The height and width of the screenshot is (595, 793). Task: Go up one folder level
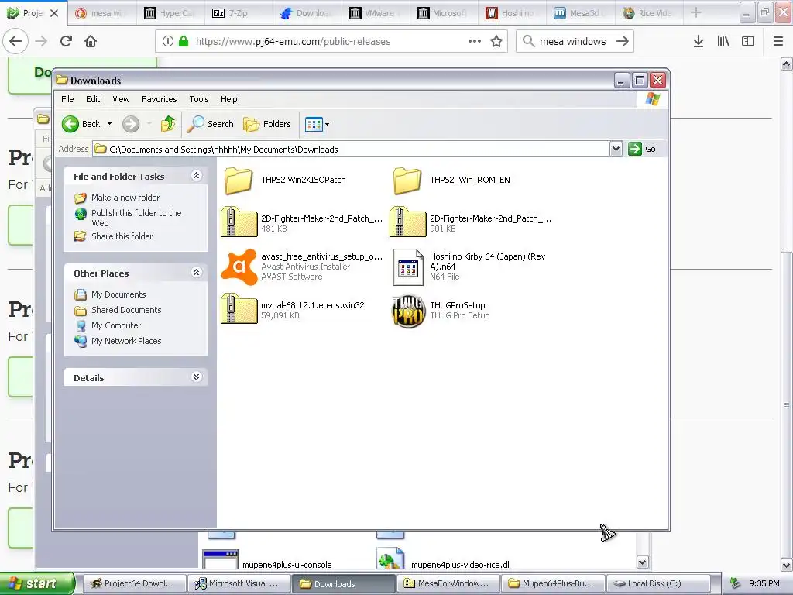coord(168,124)
